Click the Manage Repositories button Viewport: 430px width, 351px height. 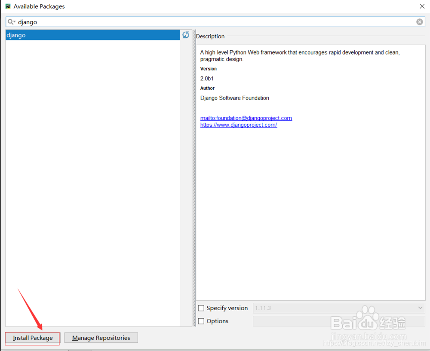click(101, 338)
